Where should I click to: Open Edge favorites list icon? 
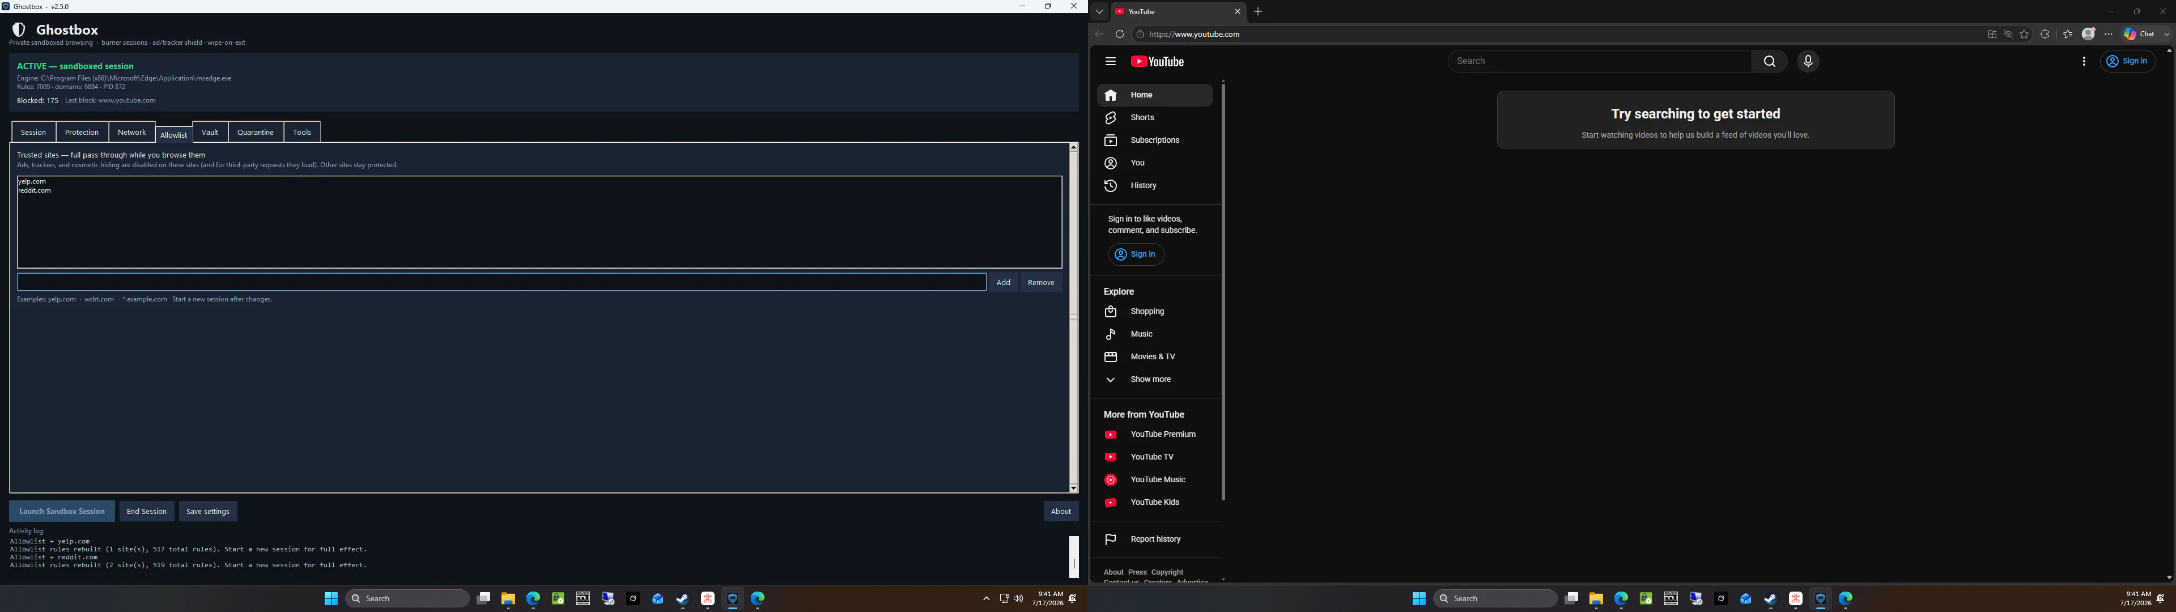click(2067, 35)
